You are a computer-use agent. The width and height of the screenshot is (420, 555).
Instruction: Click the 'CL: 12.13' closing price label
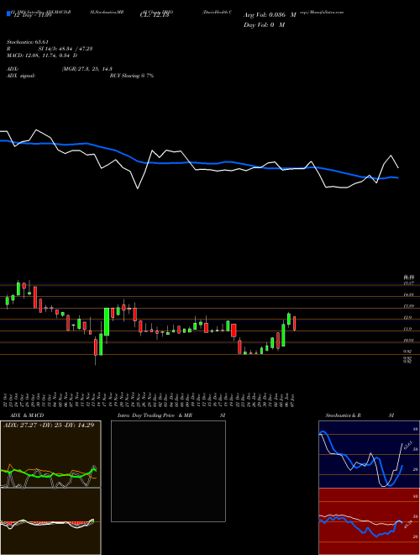click(x=155, y=15)
